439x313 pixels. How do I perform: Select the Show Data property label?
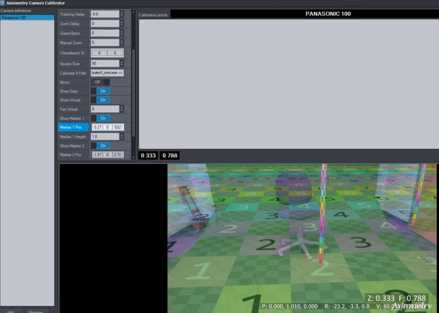[68, 91]
